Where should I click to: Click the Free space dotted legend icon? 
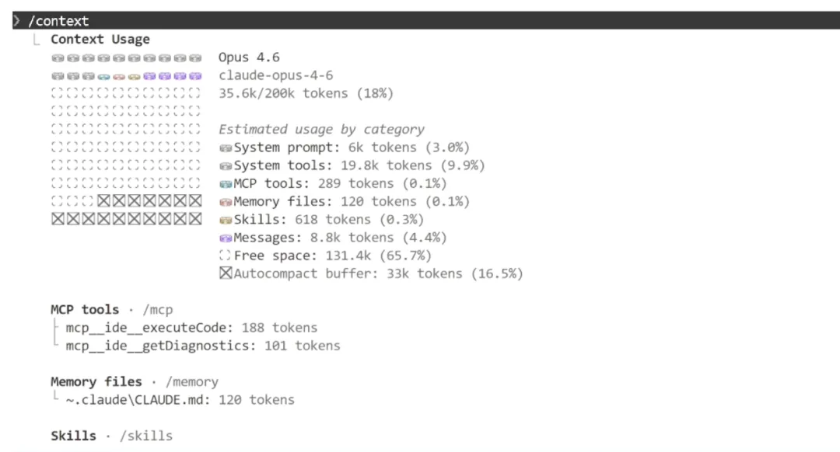tap(226, 256)
